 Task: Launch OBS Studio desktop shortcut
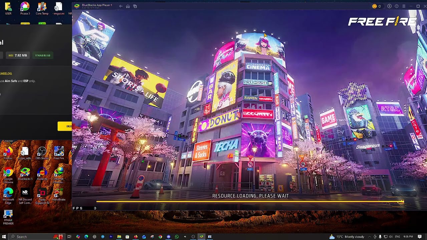click(42, 153)
